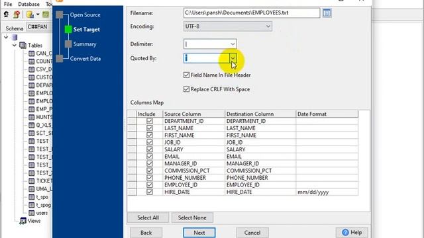Click the yellow database tool toolbar icon
Screen dimensions: 424x238
(30, 15)
